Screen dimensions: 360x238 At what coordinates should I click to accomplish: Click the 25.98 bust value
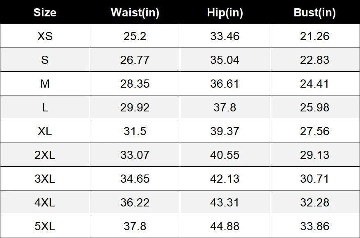(x=314, y=107)
